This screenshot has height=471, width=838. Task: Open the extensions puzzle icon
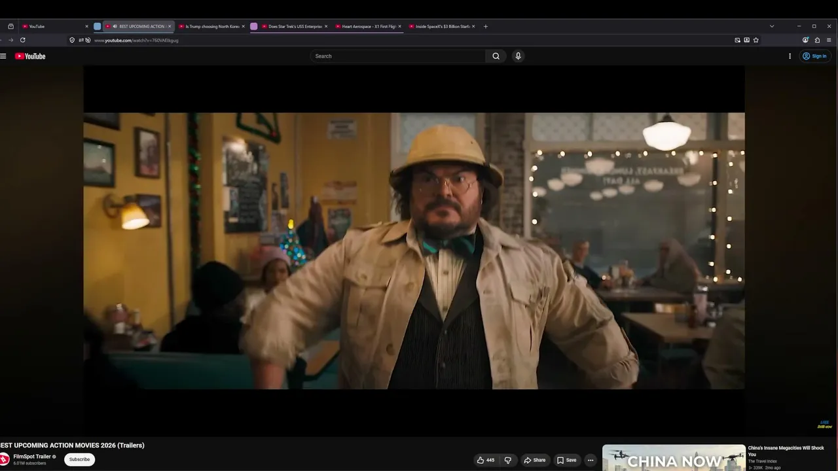click(x=817, y=40)
